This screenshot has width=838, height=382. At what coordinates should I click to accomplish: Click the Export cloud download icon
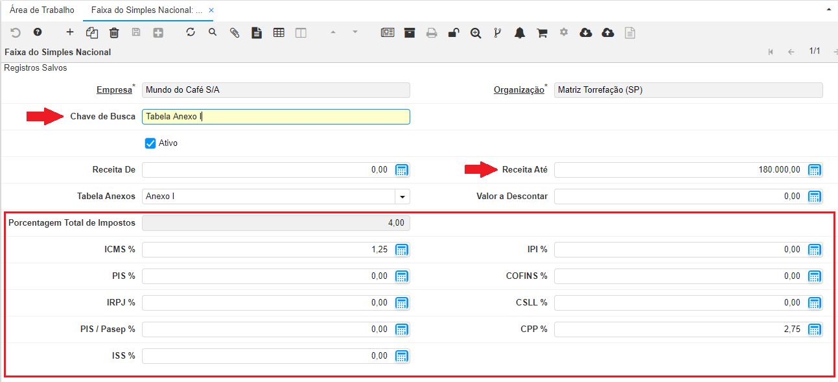(586, 32)
